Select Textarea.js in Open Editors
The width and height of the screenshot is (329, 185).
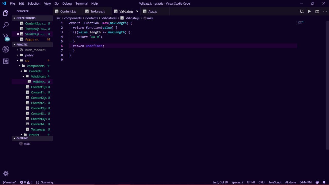click(x=32, y=29)
